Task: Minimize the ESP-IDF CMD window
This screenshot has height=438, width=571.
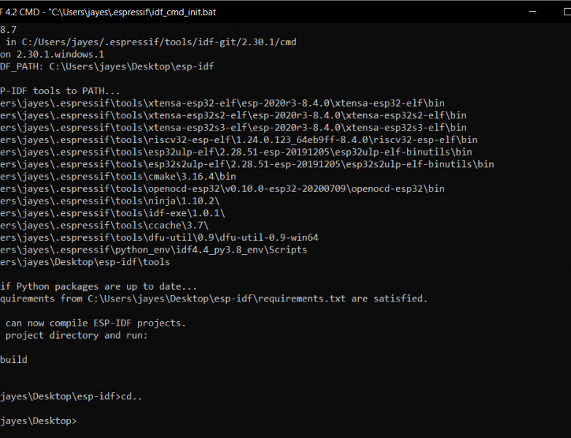Action: click(x=532, y=12)
